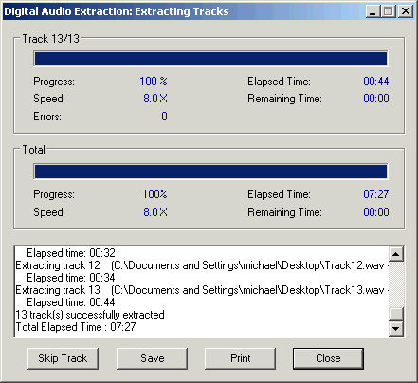
Task: Click '13 track(s) successfully extracted' log entry
Action: (x=90, y=315)
